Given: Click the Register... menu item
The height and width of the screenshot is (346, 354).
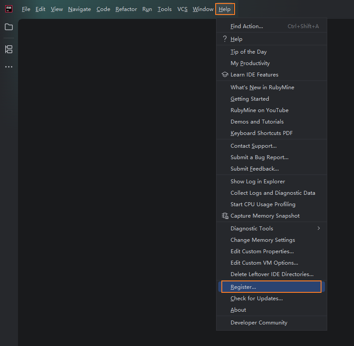Looking at the screenshot, I should tap(271, 287).
